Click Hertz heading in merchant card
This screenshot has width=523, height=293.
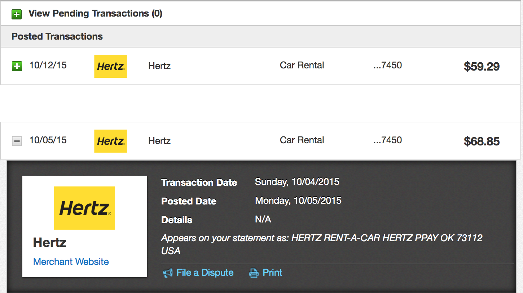(49, 243)
